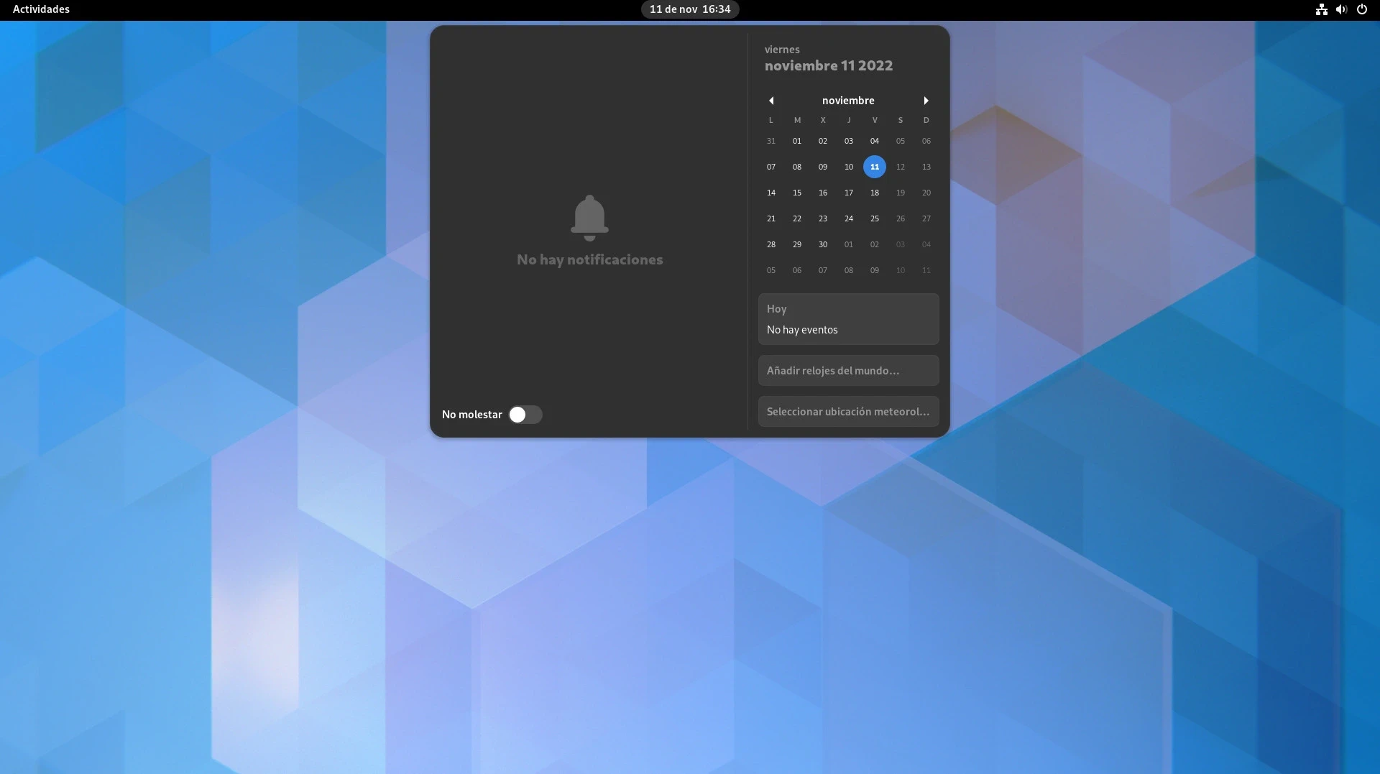Click the Hoy events section
The width and height of the screenshot is (1380, 774).
848,319
